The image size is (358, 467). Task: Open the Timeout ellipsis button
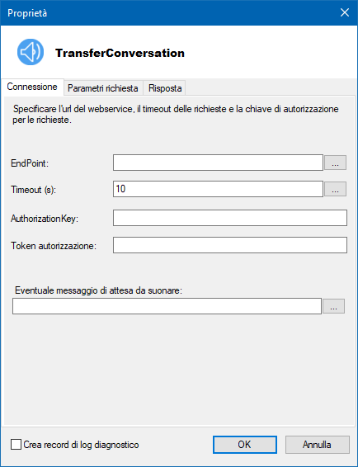(x=335, y=189)
